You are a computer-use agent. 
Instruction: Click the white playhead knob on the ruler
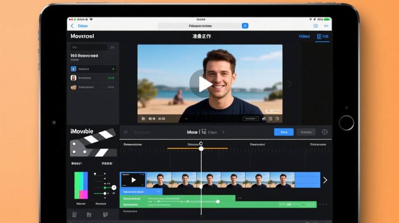point(201,148)
